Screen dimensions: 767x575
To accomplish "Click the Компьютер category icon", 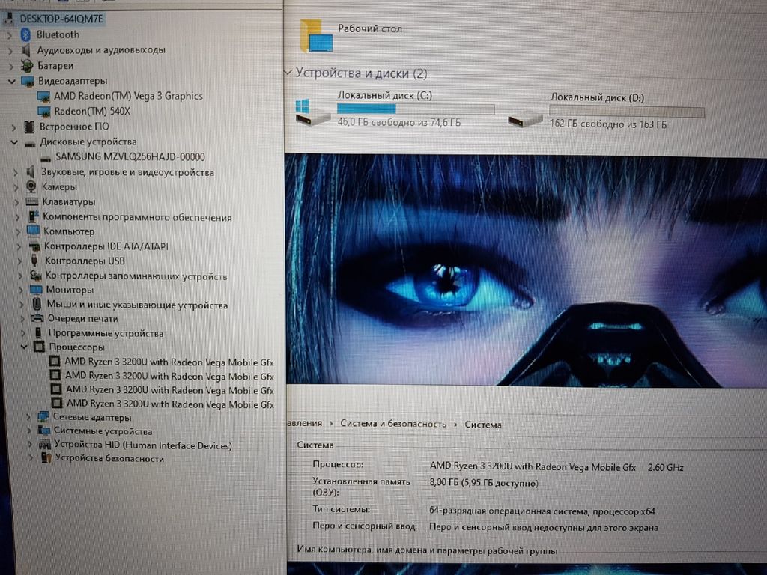I will pos(33,231).
